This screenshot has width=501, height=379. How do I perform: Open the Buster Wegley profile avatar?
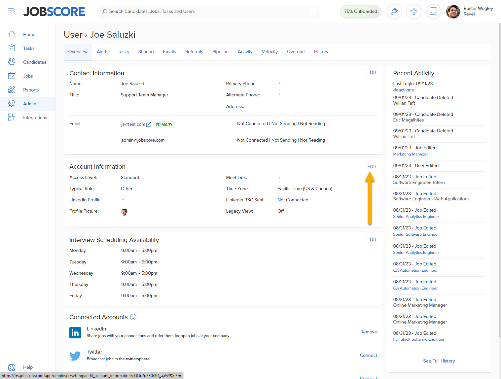pyautogui.click(x=453, y=12)
